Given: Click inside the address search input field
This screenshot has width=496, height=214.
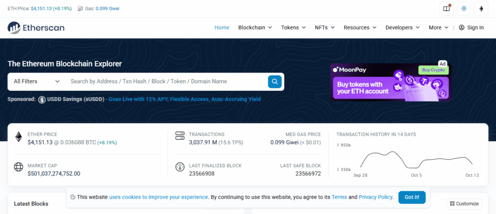Looking at the screenshot, I should point(165,82).
